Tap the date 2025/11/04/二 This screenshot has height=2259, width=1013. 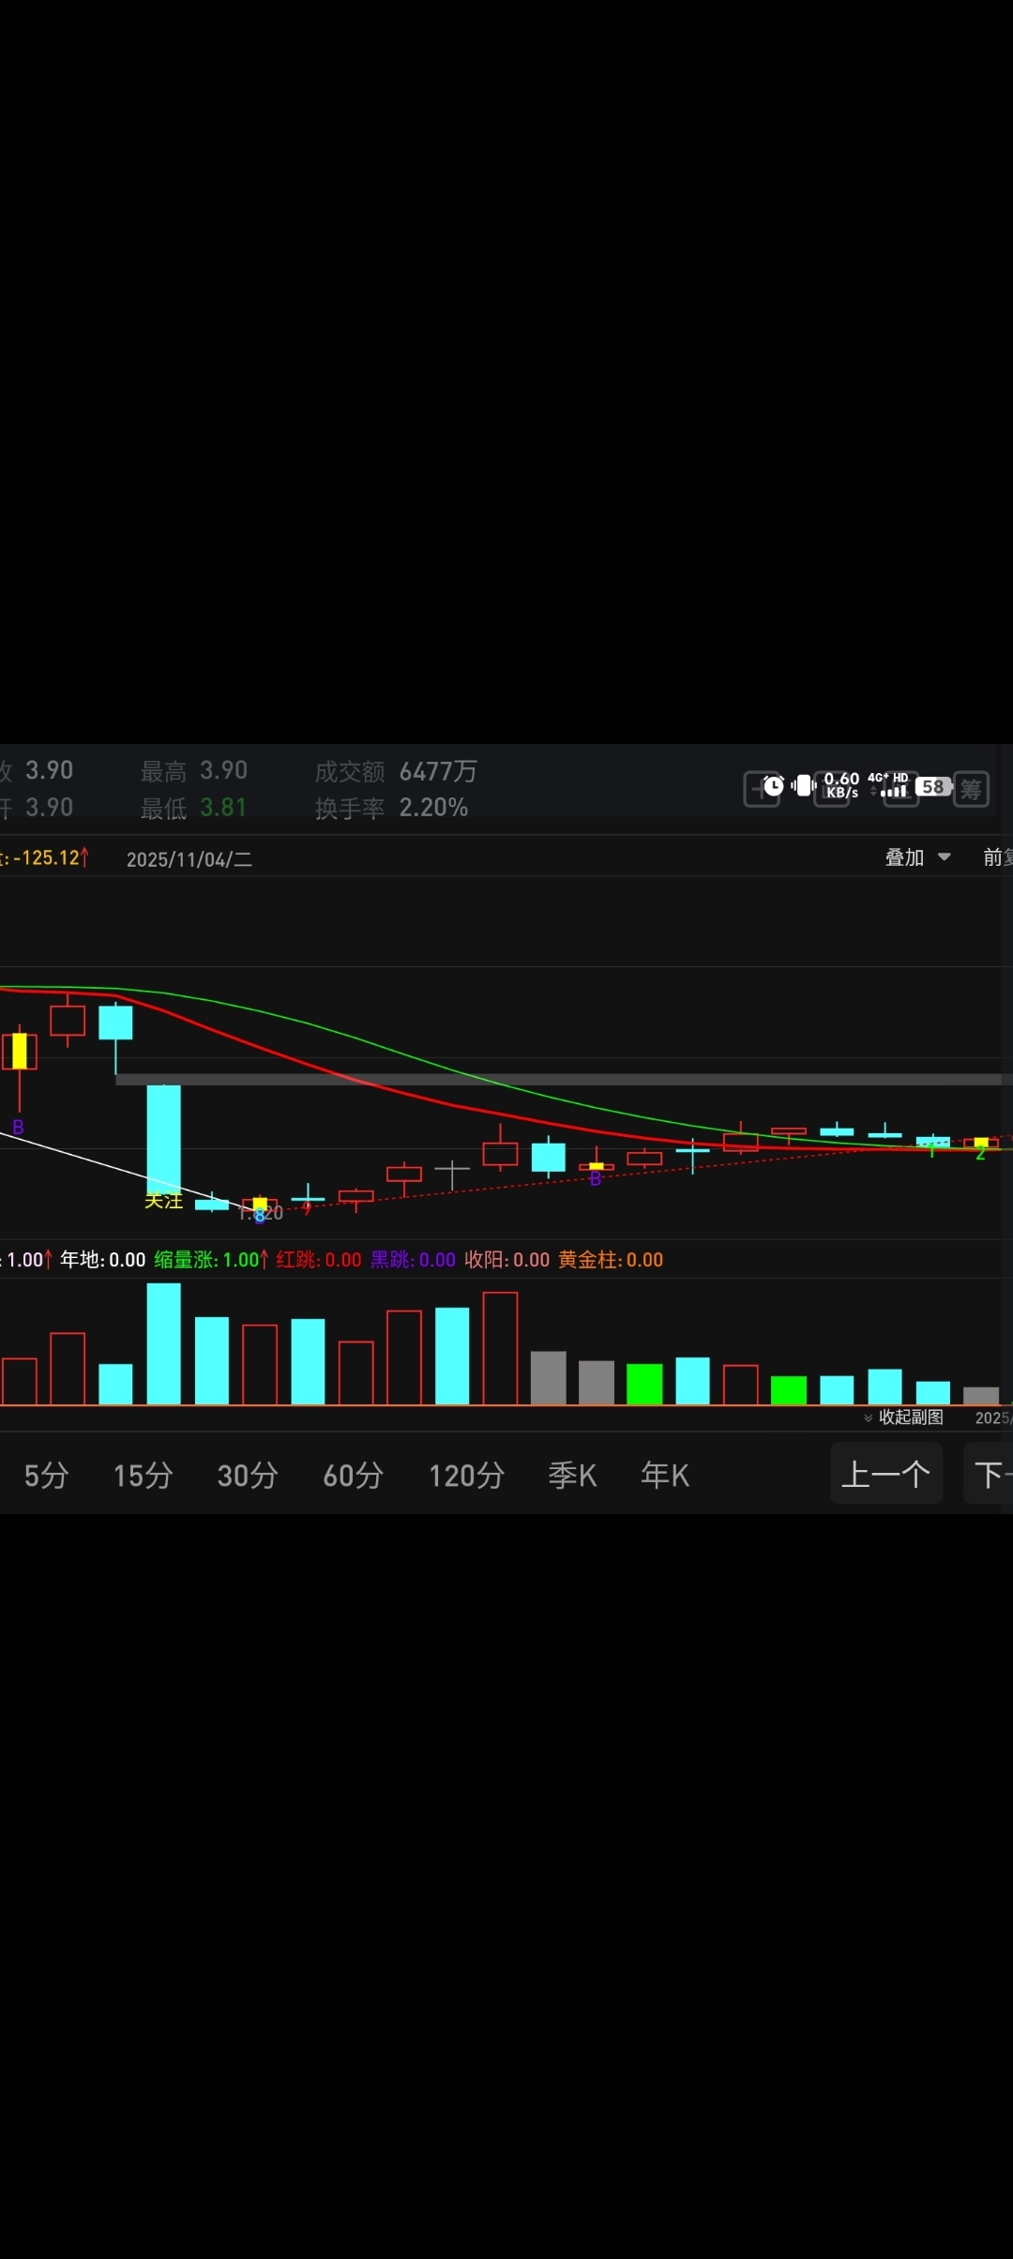coord(189,859)
